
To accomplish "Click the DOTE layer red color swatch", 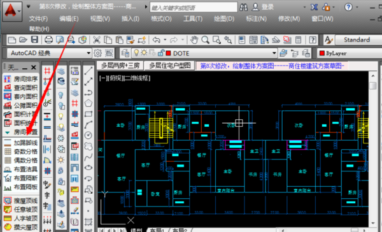I will [168, 53].
